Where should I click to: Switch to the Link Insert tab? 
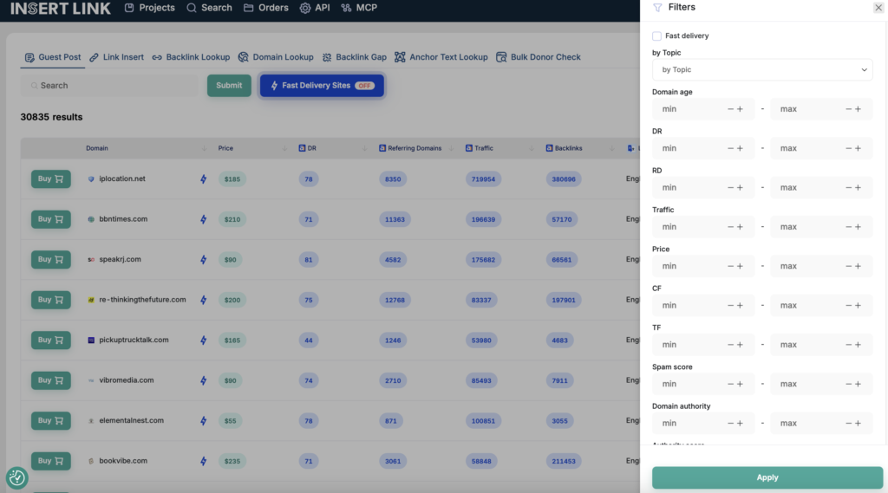pyautogui.click(x=117, y=57)
